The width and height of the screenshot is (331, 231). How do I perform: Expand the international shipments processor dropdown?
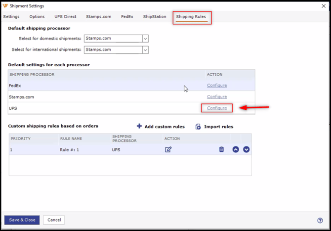(145, 49)
